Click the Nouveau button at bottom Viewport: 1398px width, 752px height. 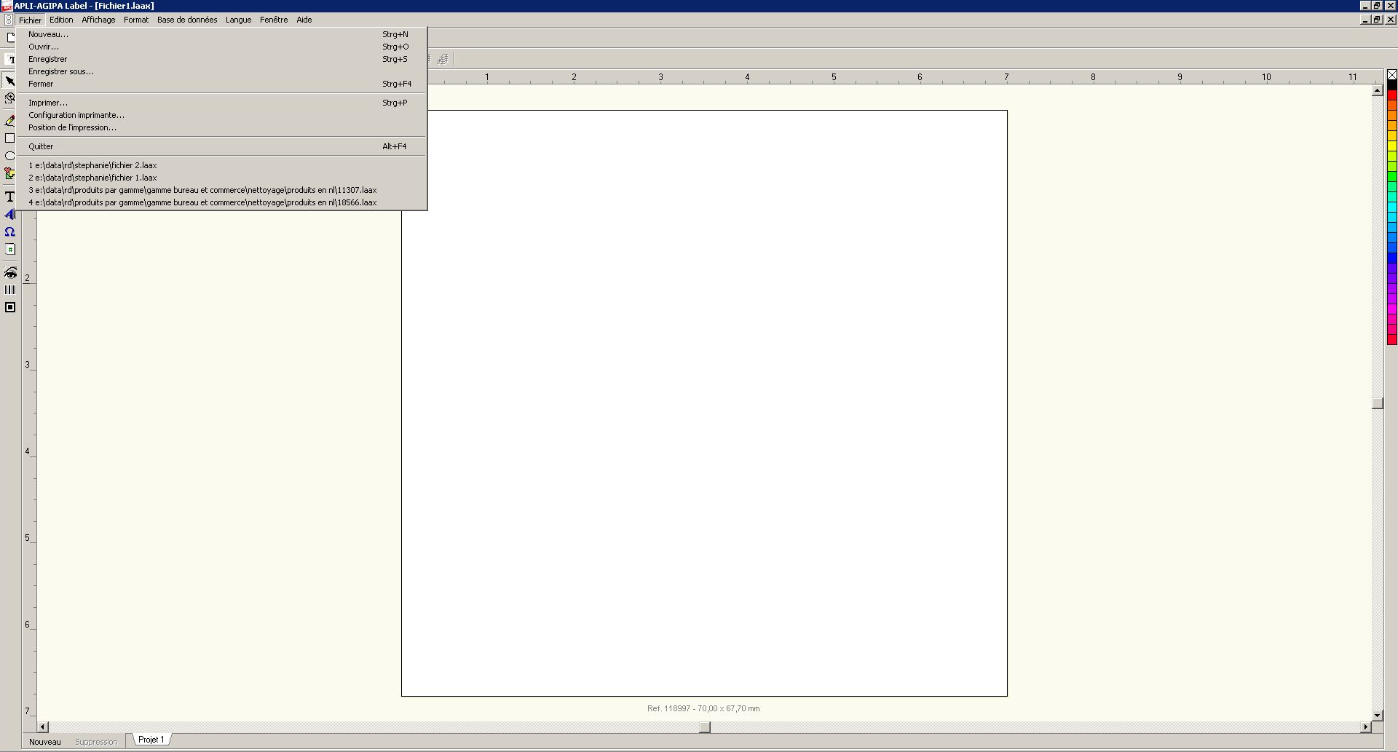point(45,742)
